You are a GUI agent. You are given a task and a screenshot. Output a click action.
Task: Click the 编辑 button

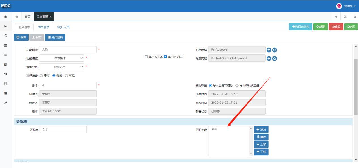(x=21, y=37)
